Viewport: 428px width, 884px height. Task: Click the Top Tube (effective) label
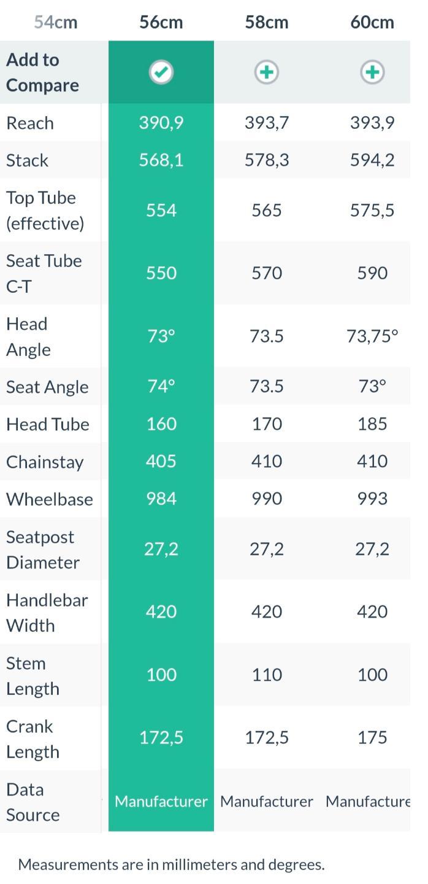click(45, 211)
